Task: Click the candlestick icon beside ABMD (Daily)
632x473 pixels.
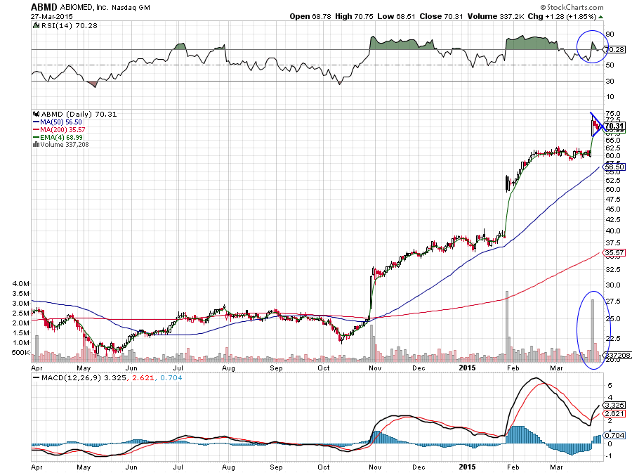Action: click(36, 114)
